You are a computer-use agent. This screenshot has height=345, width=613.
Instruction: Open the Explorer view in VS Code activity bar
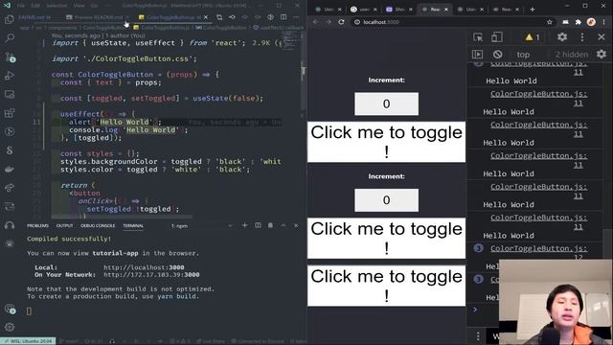click(10, 19)
